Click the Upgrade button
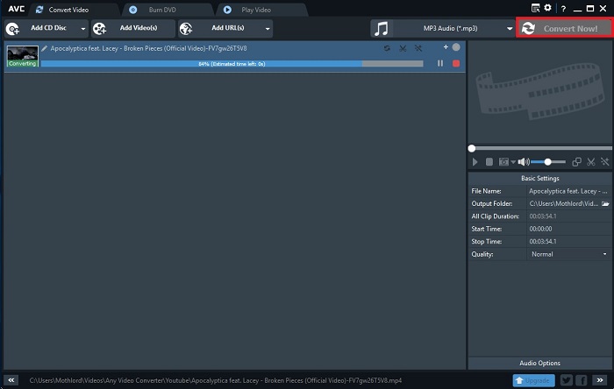Screen dimensions: 614x389 pyautogui.click(x=533, y=380)
